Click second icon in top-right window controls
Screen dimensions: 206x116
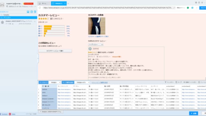point(199,3)
